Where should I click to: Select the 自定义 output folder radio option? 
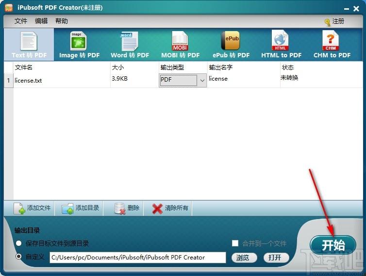(18, 257)
